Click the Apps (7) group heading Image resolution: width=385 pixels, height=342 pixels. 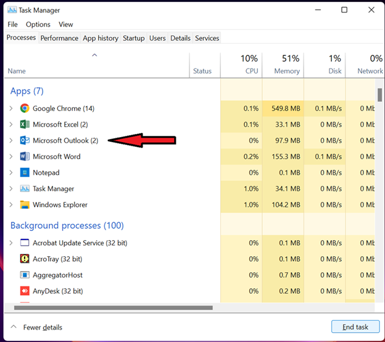click(x=27, y=91)
